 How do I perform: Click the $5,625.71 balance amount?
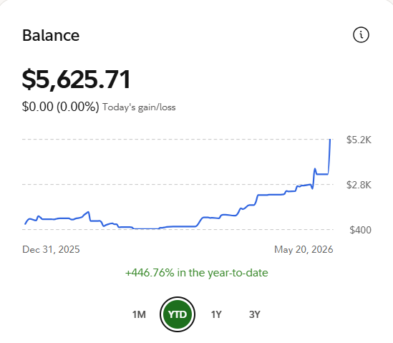[76, 79]
